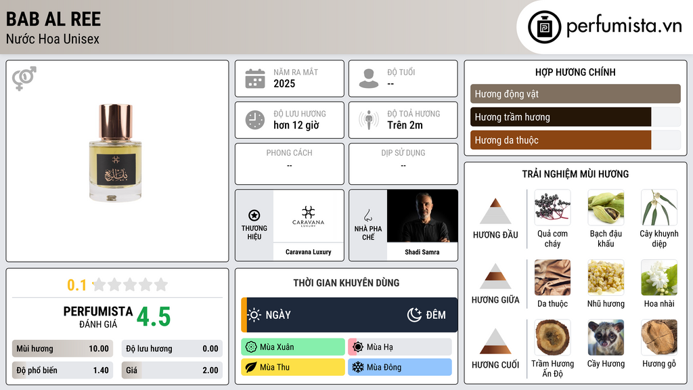This screenshot has width=693, height=390.
Task: Click the Mùi hương 10.00 score bar
Action: [63, 349]
